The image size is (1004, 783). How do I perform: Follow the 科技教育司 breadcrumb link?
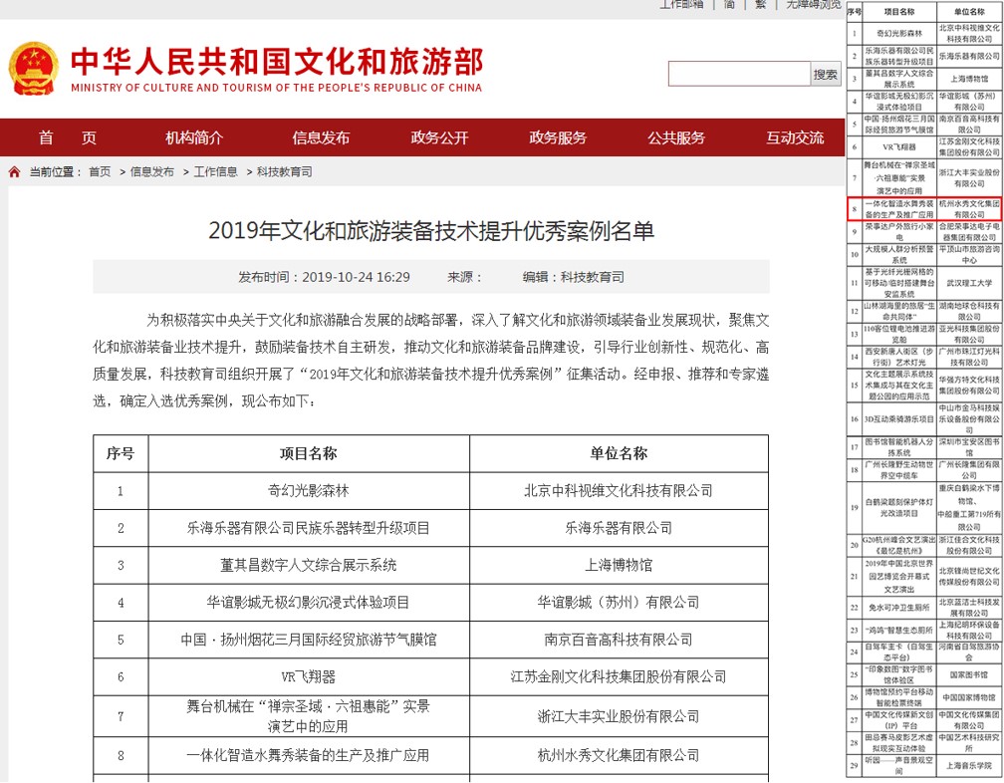coord(284,171)
